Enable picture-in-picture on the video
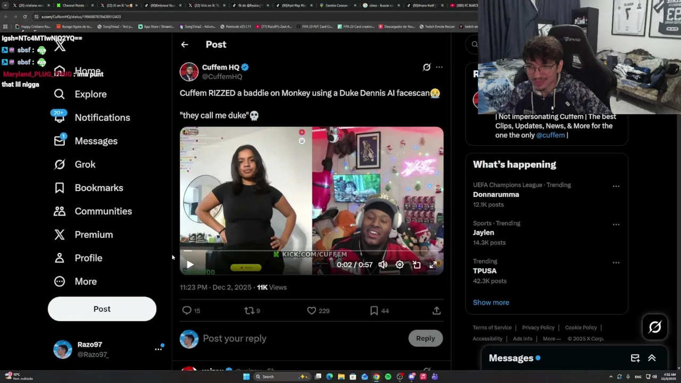Image resolution: width=681 pixels, height=383 pixels. (417, 264)
